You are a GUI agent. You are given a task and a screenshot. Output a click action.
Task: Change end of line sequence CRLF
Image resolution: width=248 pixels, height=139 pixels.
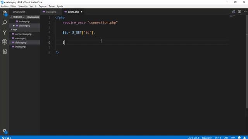point(226,138)
